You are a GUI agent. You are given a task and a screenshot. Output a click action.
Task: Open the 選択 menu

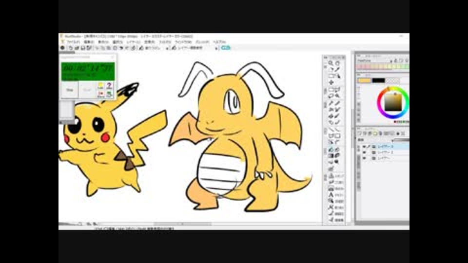[117, 42]
